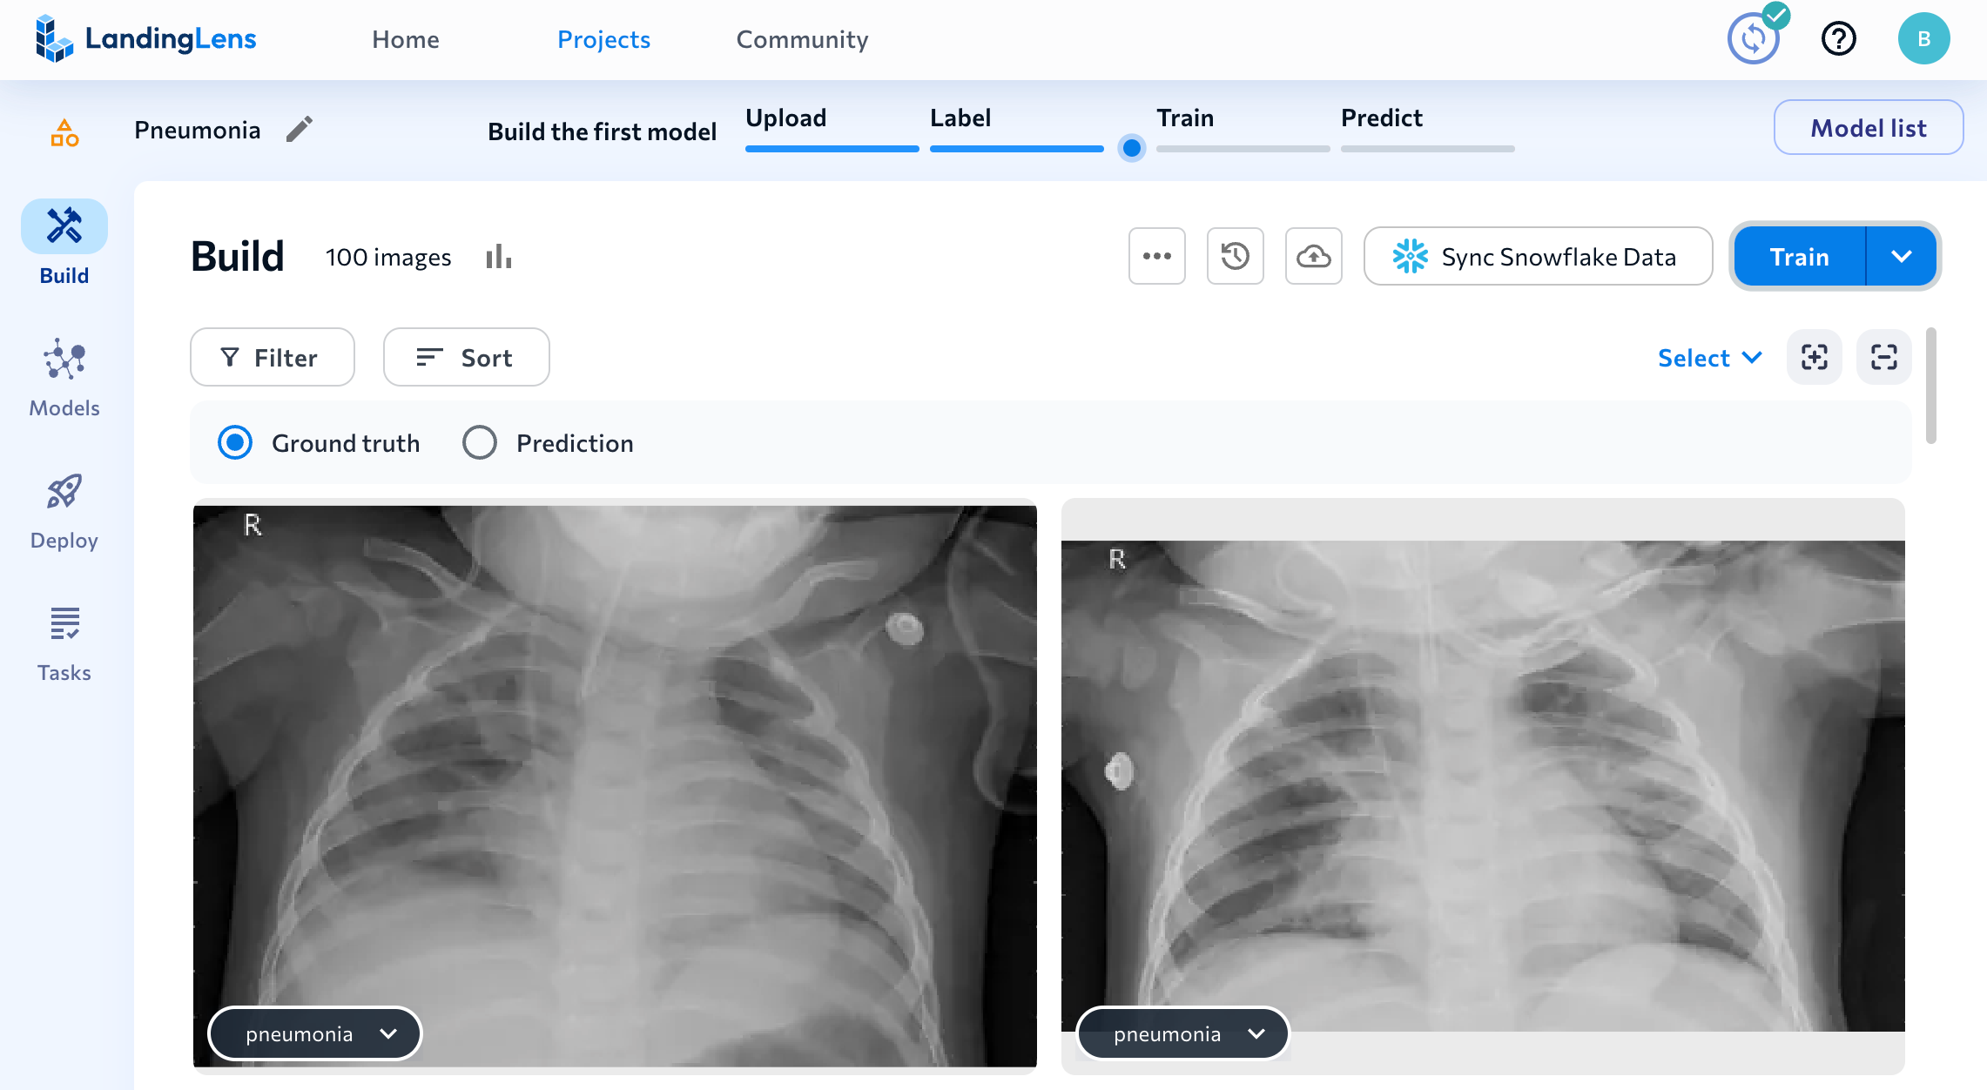1987x1090 pixels.
Task: Switch to Prediction view
Action: point(480,442)
